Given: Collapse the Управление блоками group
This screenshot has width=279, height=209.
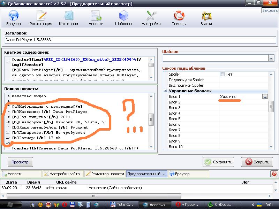Looking at the screenshot, I should tap(165, 91).
